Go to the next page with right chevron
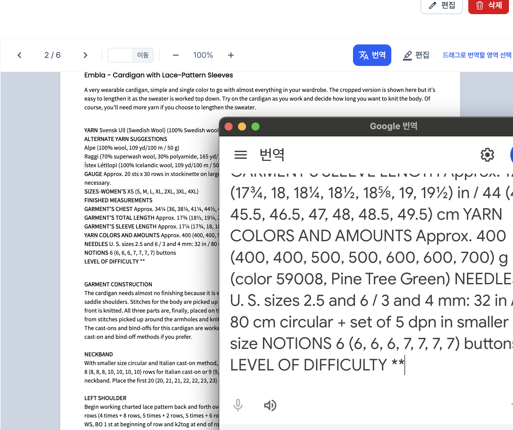Image resolution: width=513 pixels, height=430 pixels. coord(85,55)
